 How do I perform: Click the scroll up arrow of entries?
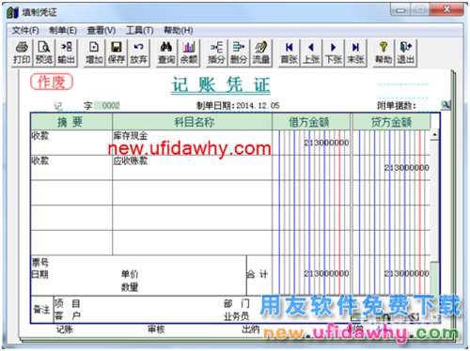coord(435,135)
